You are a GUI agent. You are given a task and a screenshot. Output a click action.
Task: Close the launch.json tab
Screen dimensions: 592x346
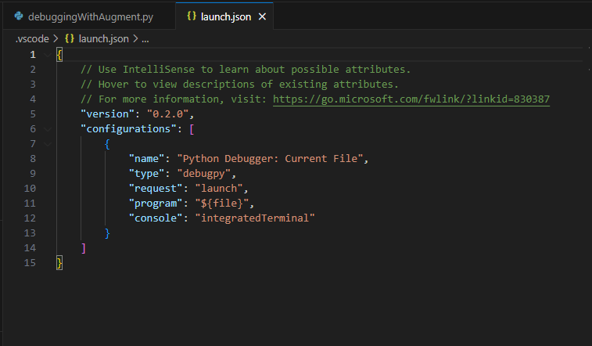point(262,16)
